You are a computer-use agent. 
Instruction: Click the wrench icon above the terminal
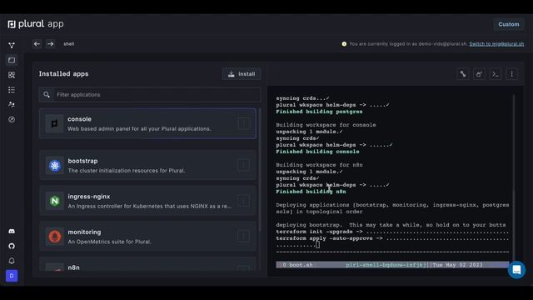(x=463, y=74)
